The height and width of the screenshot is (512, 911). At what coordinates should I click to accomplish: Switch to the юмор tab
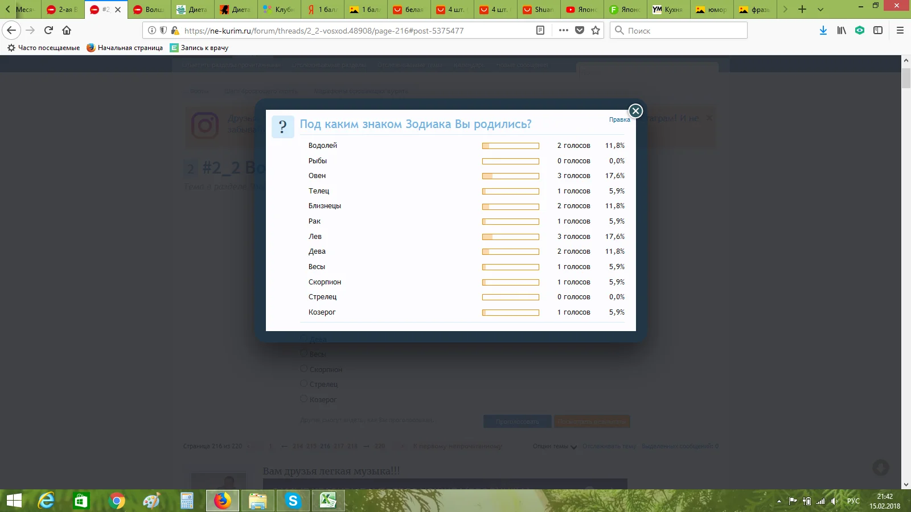pos(712,10)
